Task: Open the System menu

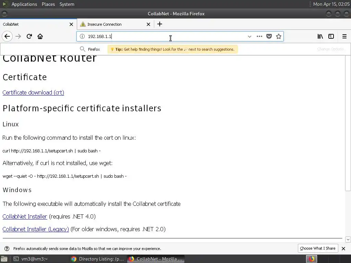Action: [x=67, y=4]
